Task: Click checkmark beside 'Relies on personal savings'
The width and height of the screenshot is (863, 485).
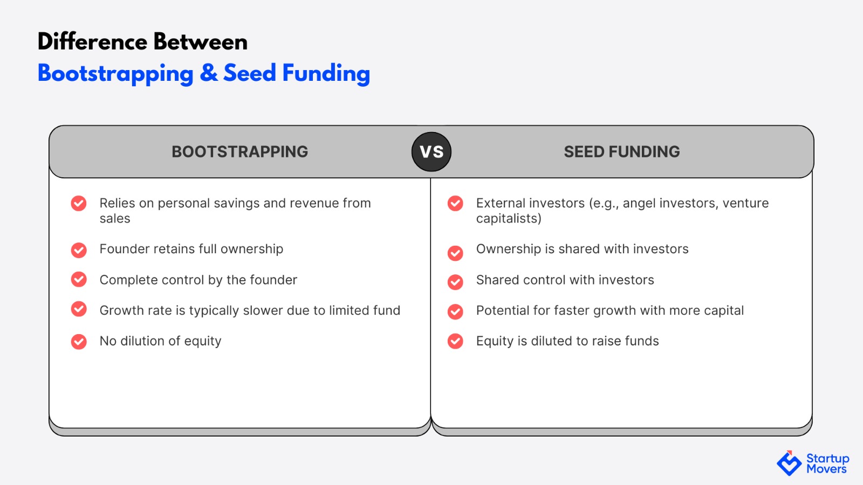Action: (79, 203)
